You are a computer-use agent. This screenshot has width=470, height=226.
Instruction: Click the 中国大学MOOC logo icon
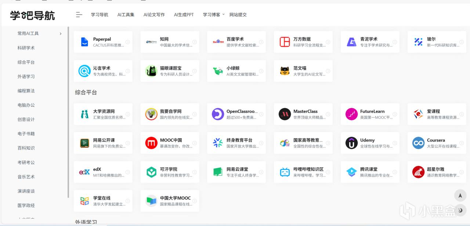point(151,201)
